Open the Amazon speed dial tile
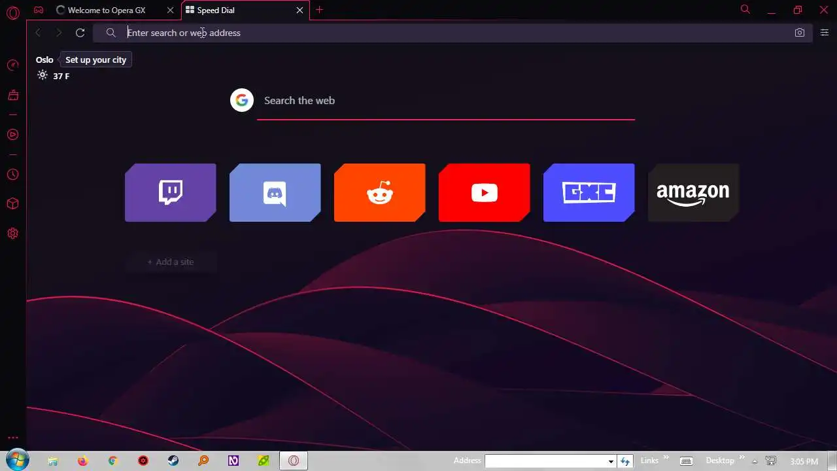 pyautogui.click(x=693, y=192)
